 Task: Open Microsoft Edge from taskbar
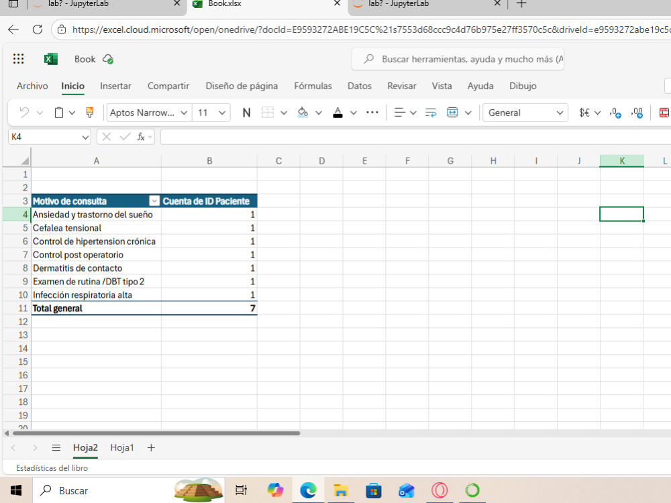(308, 490)
